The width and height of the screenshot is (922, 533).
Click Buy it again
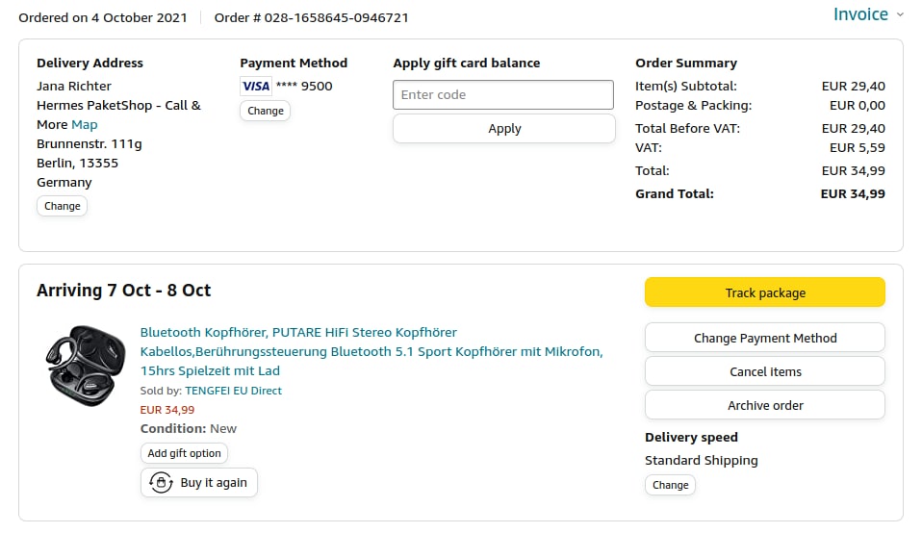[214, 483]
